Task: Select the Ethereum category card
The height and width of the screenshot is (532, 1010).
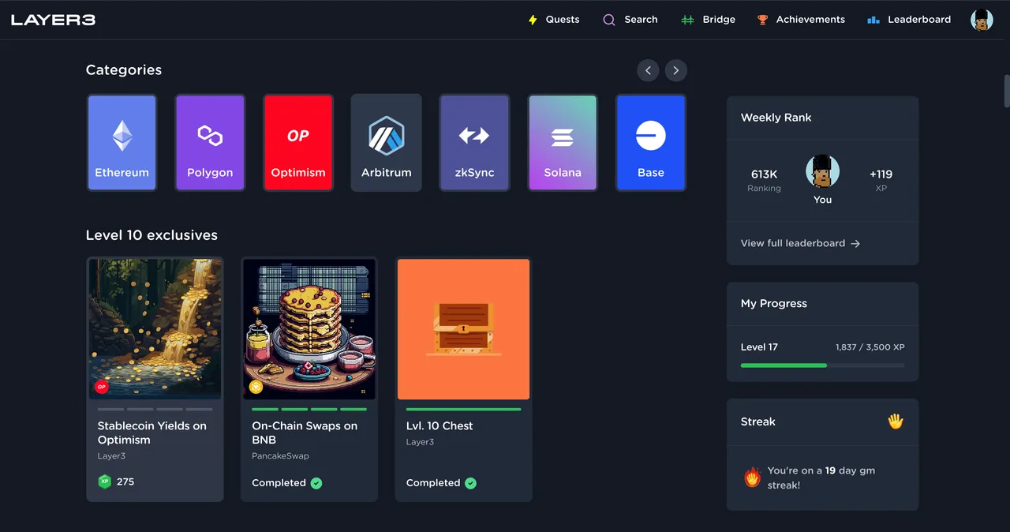Action: pyautogui.click(x=122, y=143)
